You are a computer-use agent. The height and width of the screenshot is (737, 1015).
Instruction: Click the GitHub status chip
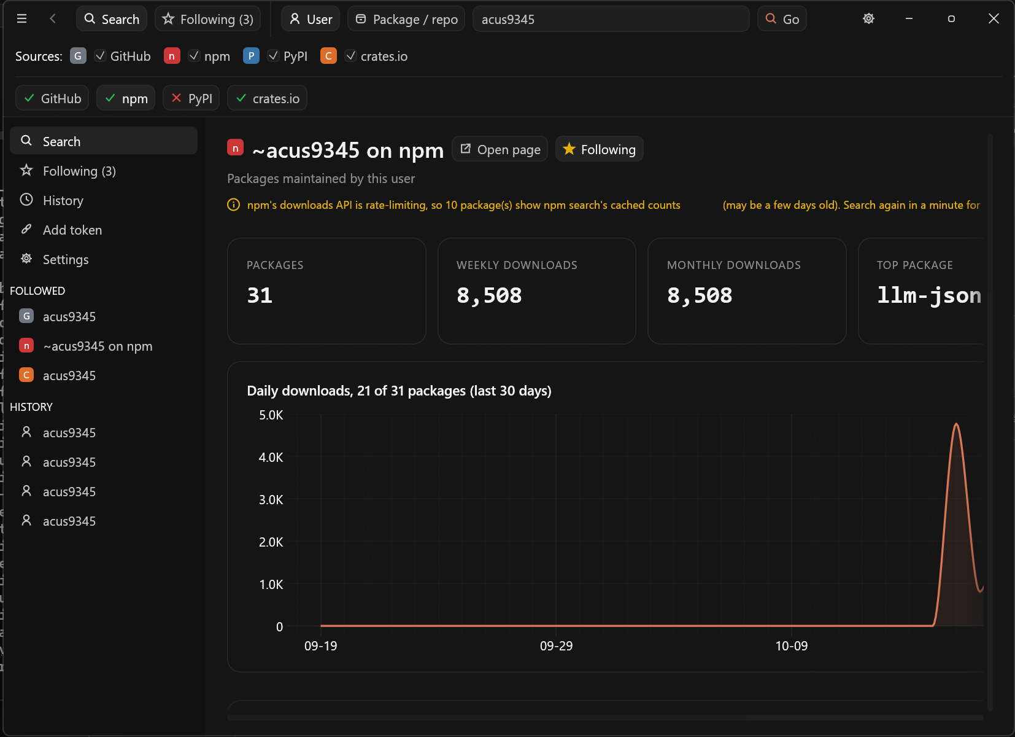[52, 98]
